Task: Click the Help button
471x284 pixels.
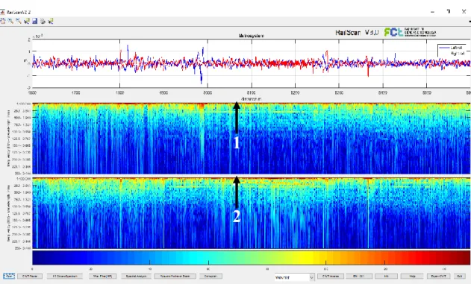Action: pyautogui.click(x=412, y=277)
